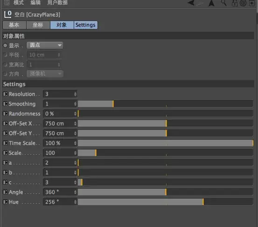Click keyframe icon for parameter a
Viewport: 258px width, 227px height.
pyautogui.click(x=5, y=163)
